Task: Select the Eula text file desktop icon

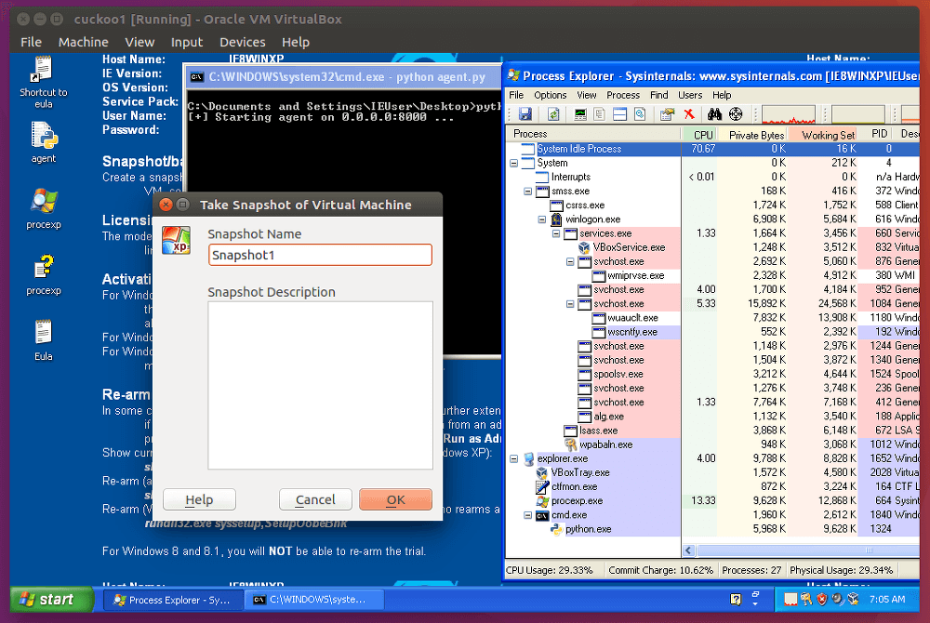Action: pos(44,340)
